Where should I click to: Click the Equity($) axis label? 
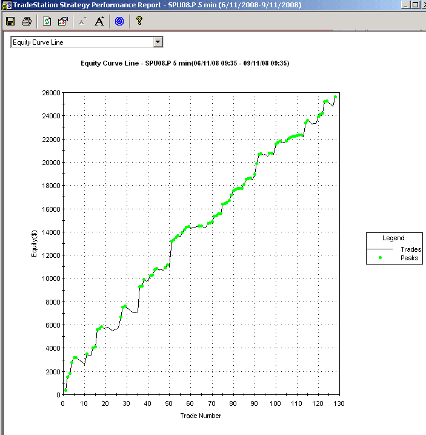click(34, 243)
